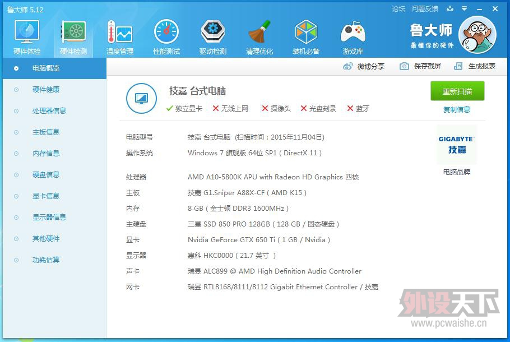Image resolution: width=510 pixels, height=342 pixels.
Task: Click the 三星 SSD 850 PRO 128GB text
Action: pyautogui.click(x=263, y=224)
